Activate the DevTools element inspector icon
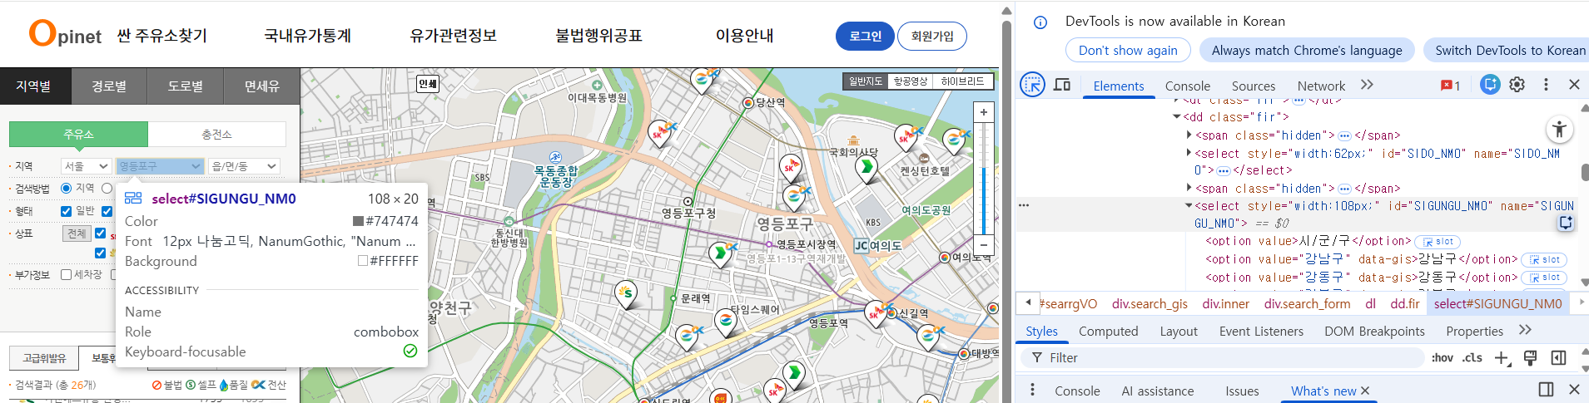1589x403 pixels. 1032,85
